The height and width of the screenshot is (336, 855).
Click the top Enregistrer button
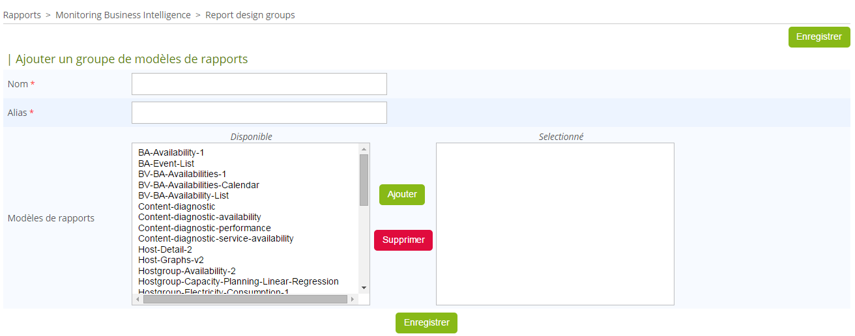click(x=819, y=37)
